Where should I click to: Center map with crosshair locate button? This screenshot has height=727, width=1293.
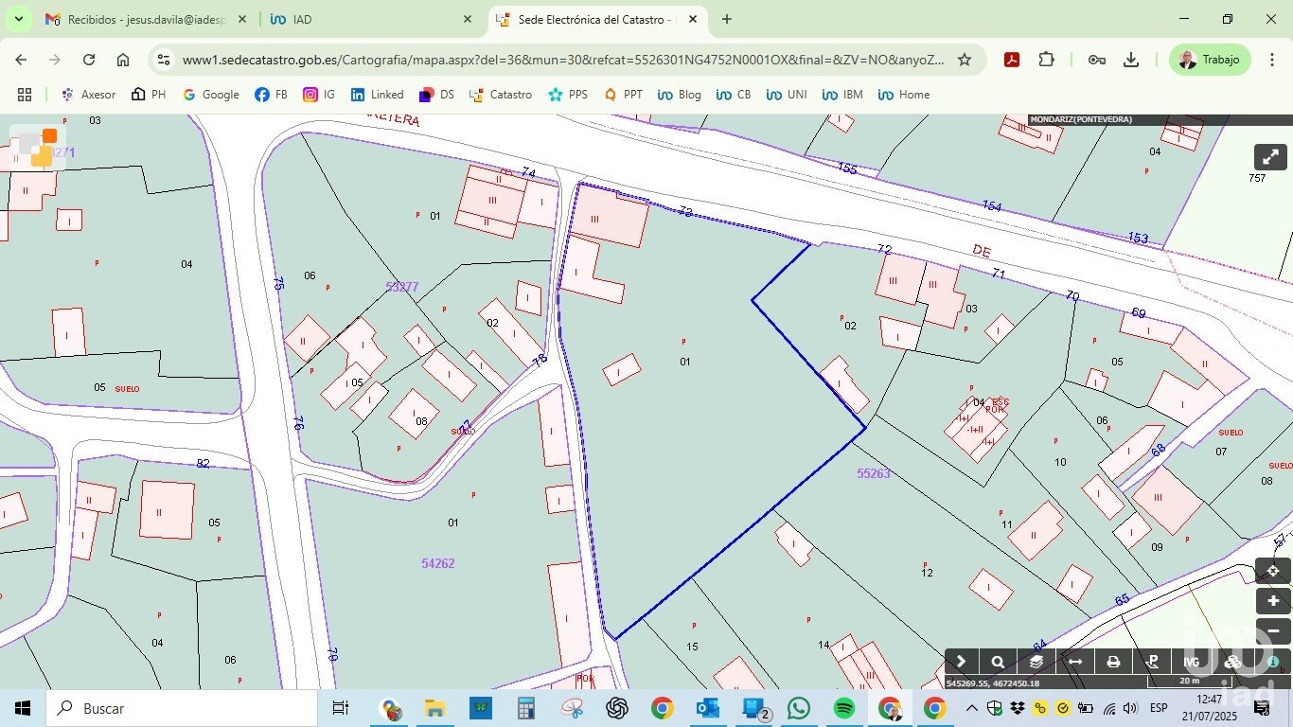(x=1273, y=571)
